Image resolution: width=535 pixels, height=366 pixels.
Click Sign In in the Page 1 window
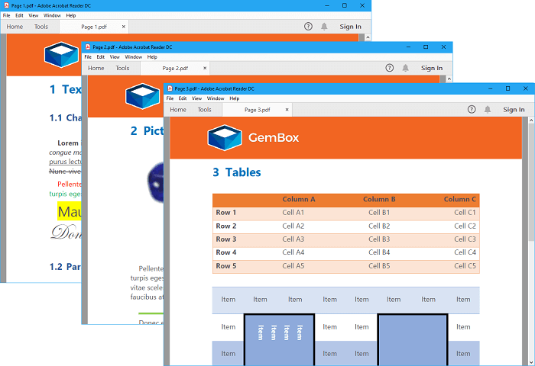coord(350,27)
